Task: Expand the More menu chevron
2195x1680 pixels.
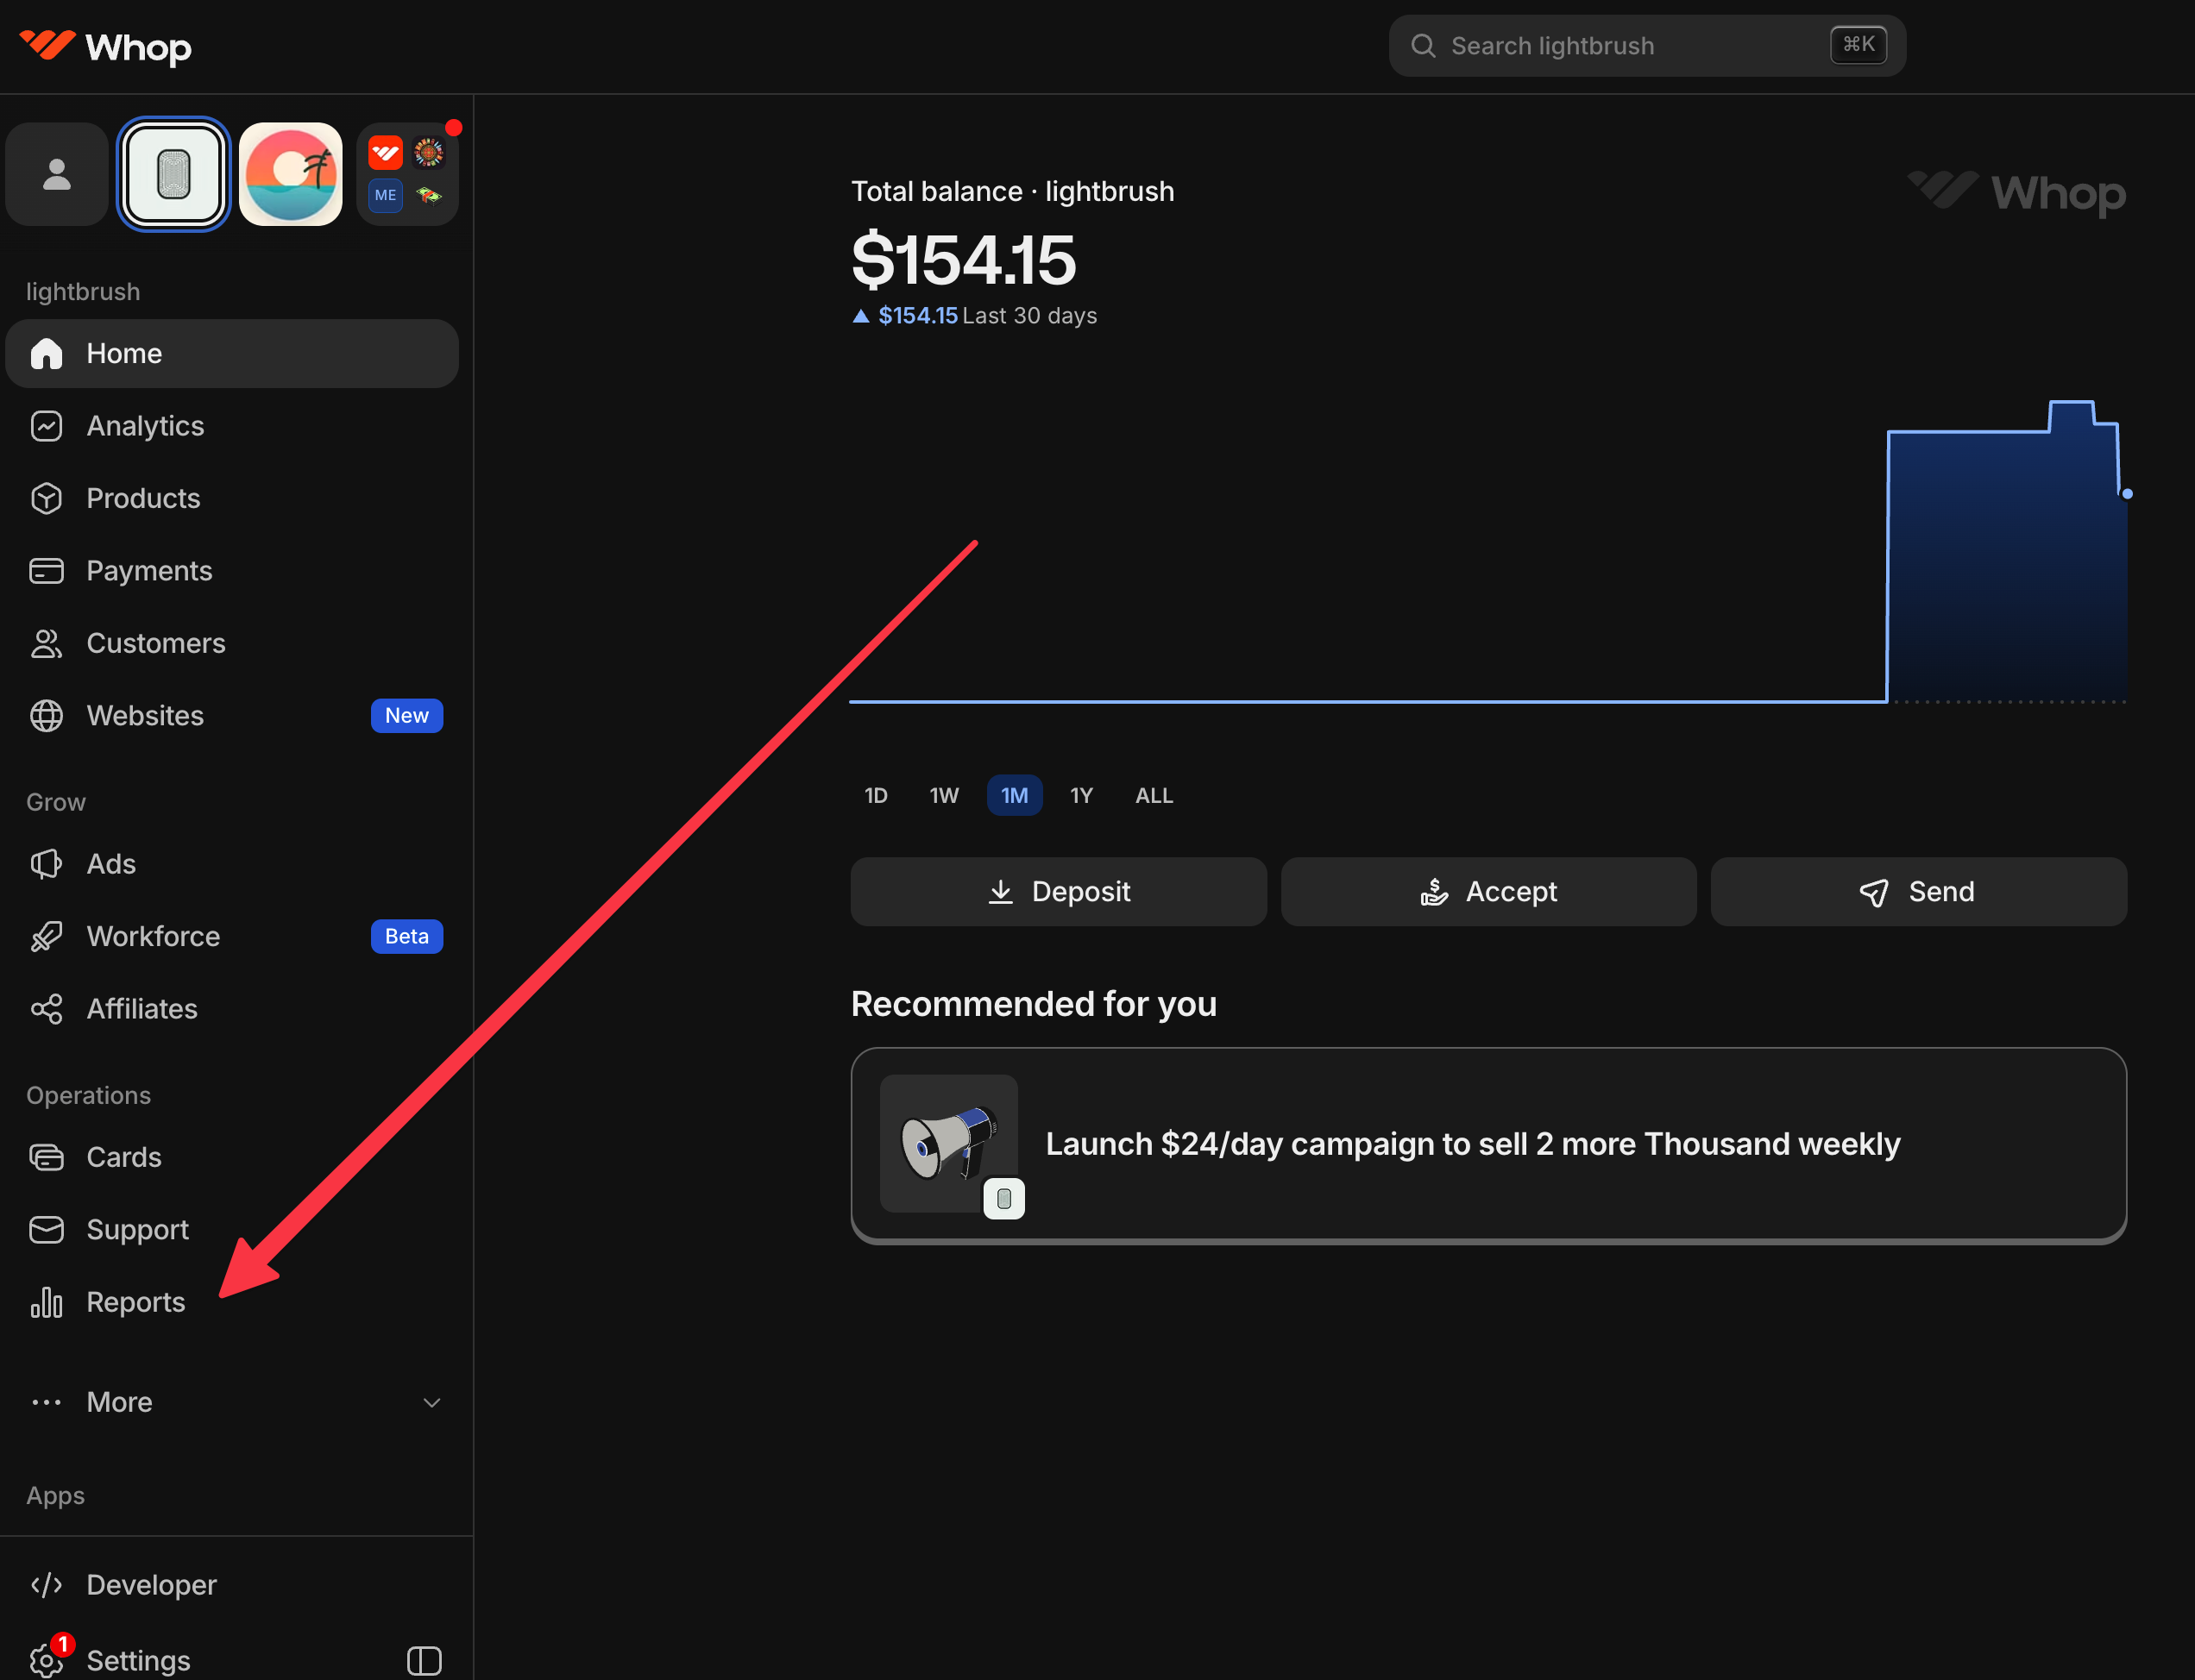Action: (x=432, y=1402)
